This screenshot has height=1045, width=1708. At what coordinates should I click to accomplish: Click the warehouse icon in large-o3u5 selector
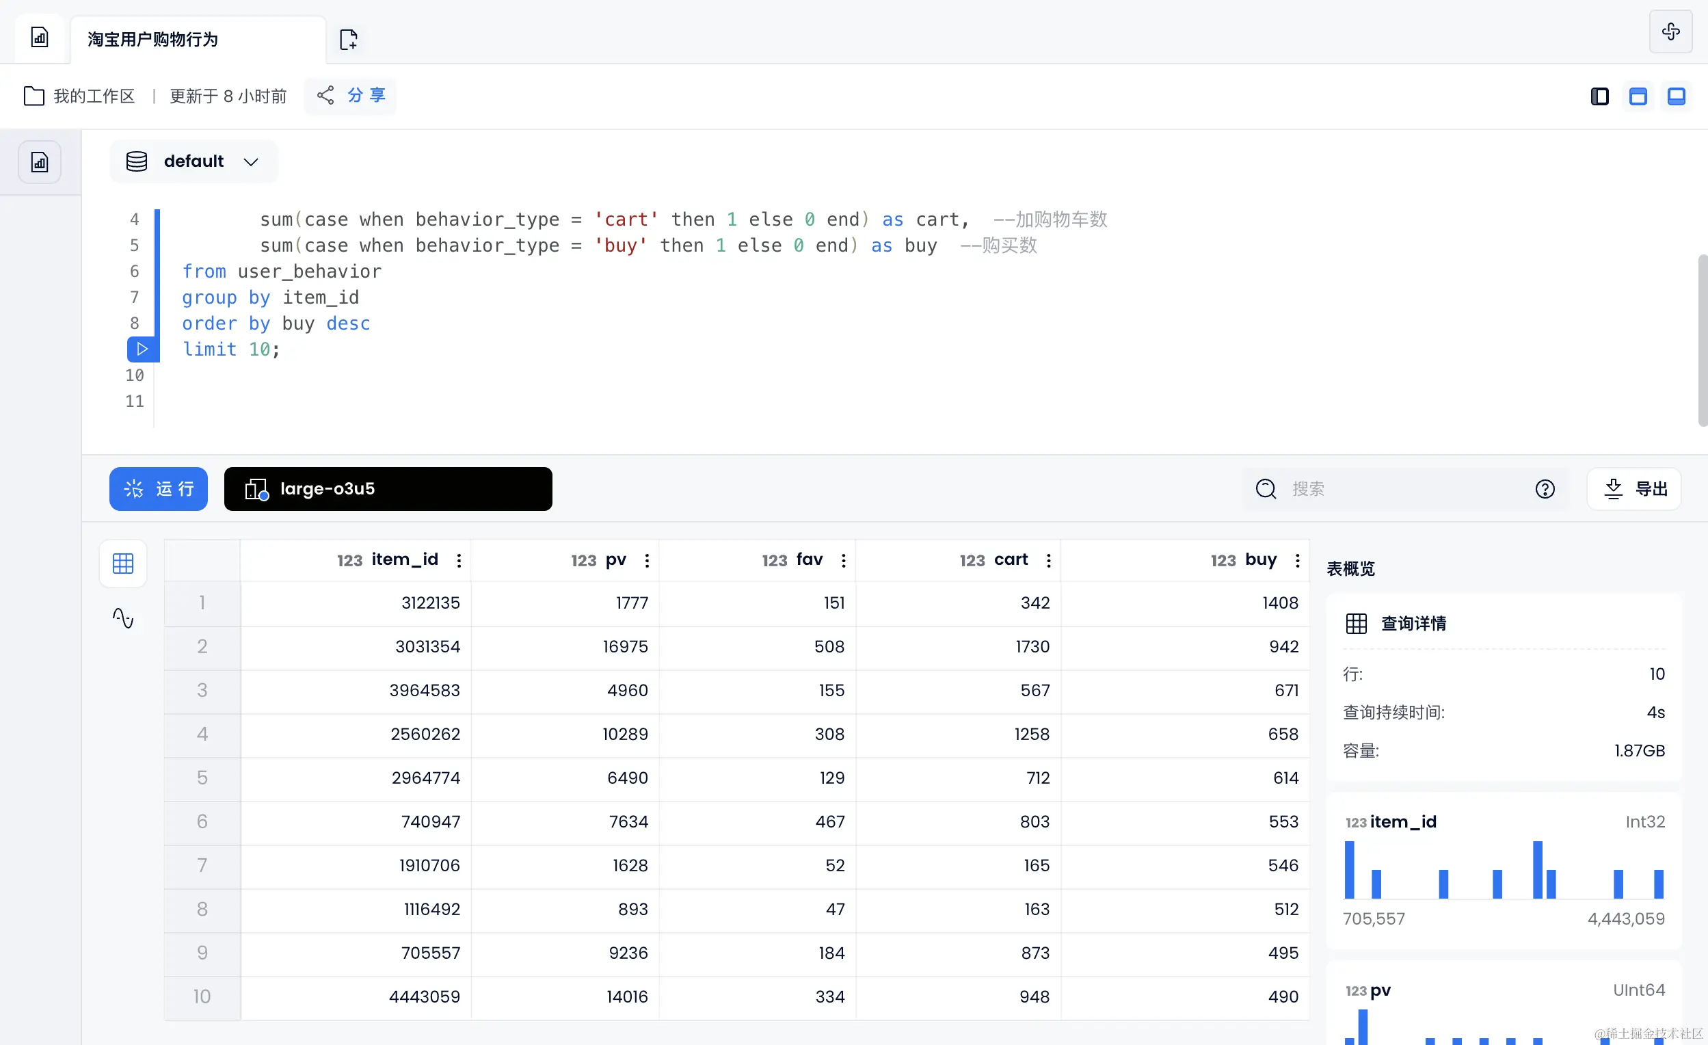coord(256,489)
